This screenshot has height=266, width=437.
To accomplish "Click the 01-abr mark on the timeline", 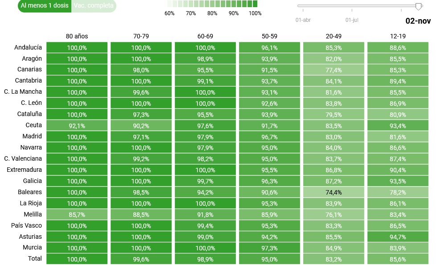I will coord(303,20).
